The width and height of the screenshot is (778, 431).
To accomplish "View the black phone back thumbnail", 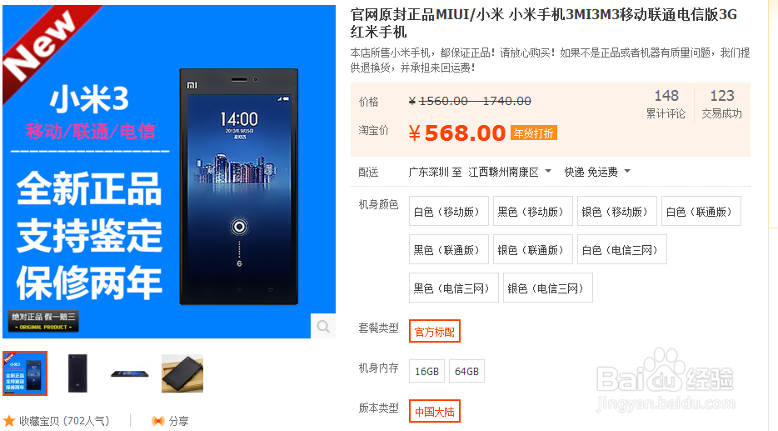I will tap(77, 373).
